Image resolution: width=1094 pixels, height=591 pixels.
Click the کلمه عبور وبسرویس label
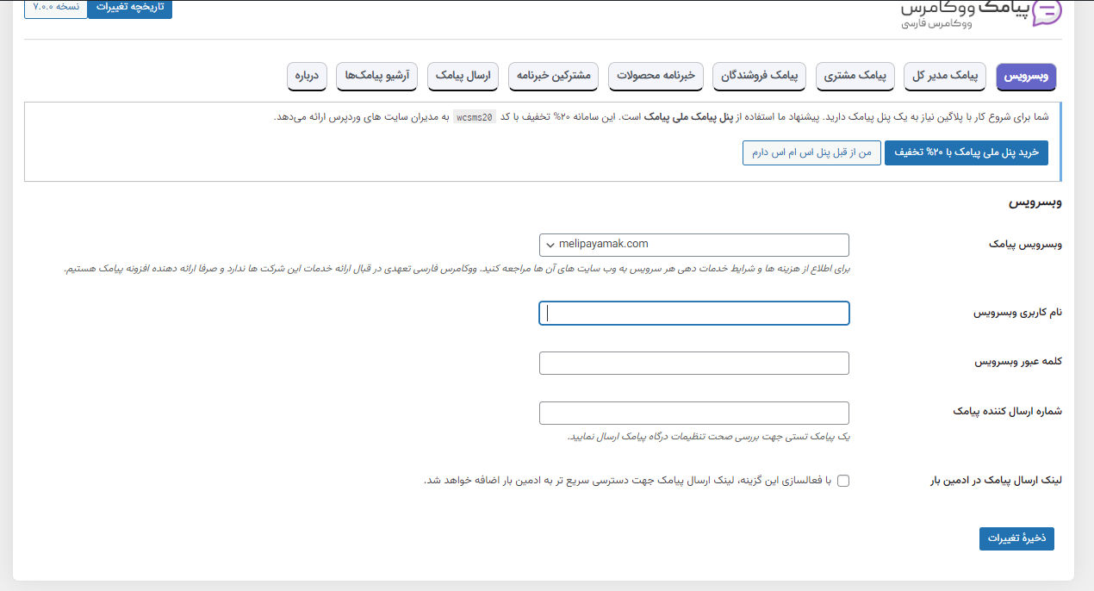(x=1018, y=362)
